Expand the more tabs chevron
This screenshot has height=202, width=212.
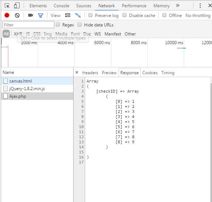click(x=178, y=5)
